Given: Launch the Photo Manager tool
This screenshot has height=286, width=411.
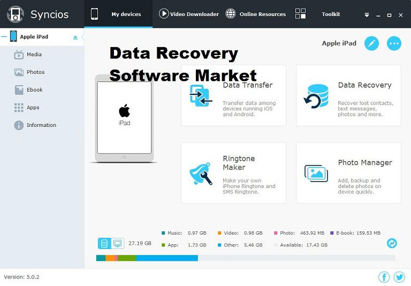Looking at the screenshot, I should click(x=348, y=173).
